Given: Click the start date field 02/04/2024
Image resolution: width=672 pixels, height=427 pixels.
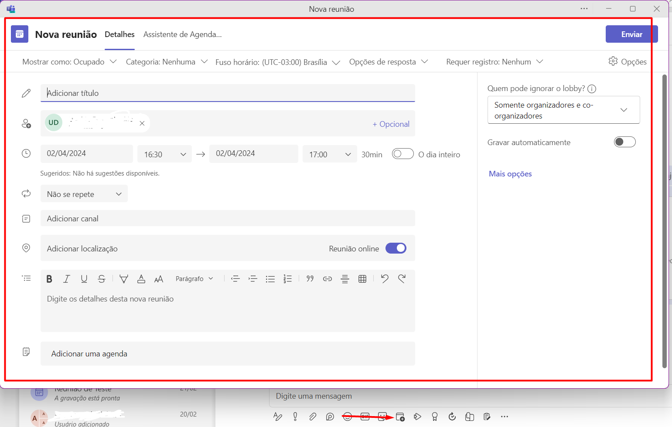Looking at the screenshot, I should [x=86, y=153].
